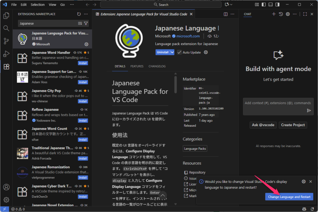
Task: Open the Explorer view in activity bar
Action: pos(6,16)
